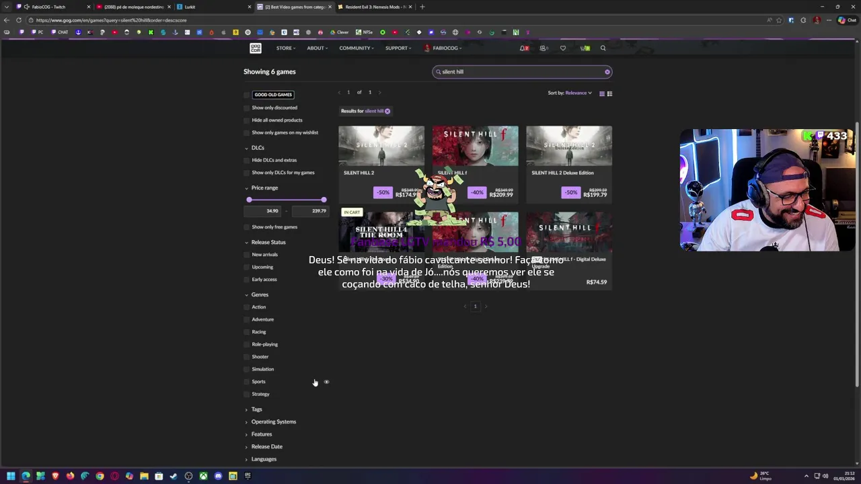Viewport: 861px width, 484px height.
Task: Open the SUPPORT menu
Action: (x=398, y=48)
